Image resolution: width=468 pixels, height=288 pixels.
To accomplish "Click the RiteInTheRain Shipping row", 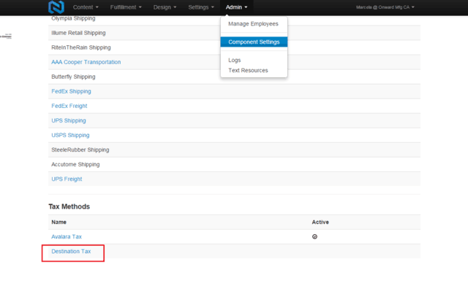I will (x=234, y=47).
